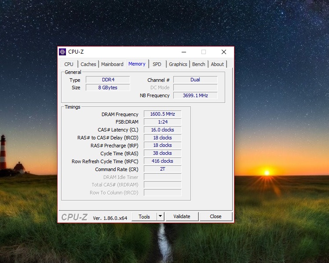Switch to the Caches tab
This screenshot has height=263, width=329.
pyautogui.click(x=88, y=64)
